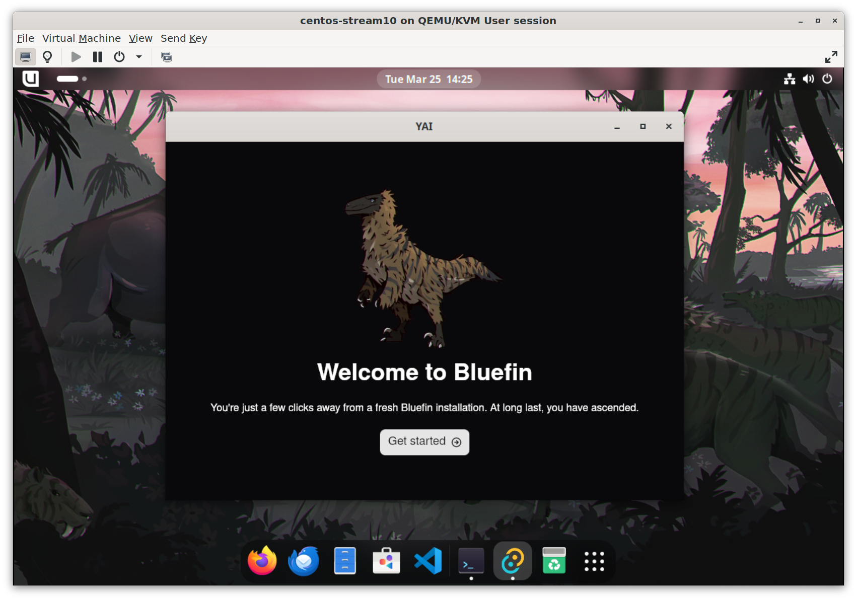Open the Files app in the dock
Viewport: 857px width, 600px height.
[345, 561]
